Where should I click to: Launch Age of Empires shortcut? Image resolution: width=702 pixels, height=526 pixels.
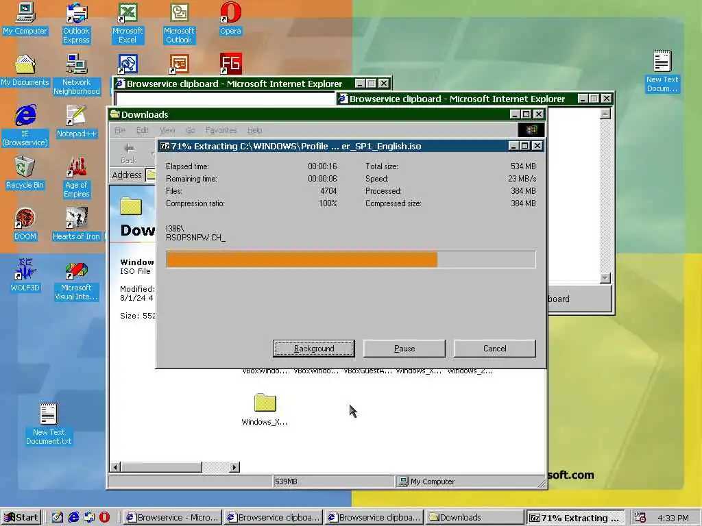point(77,177)
